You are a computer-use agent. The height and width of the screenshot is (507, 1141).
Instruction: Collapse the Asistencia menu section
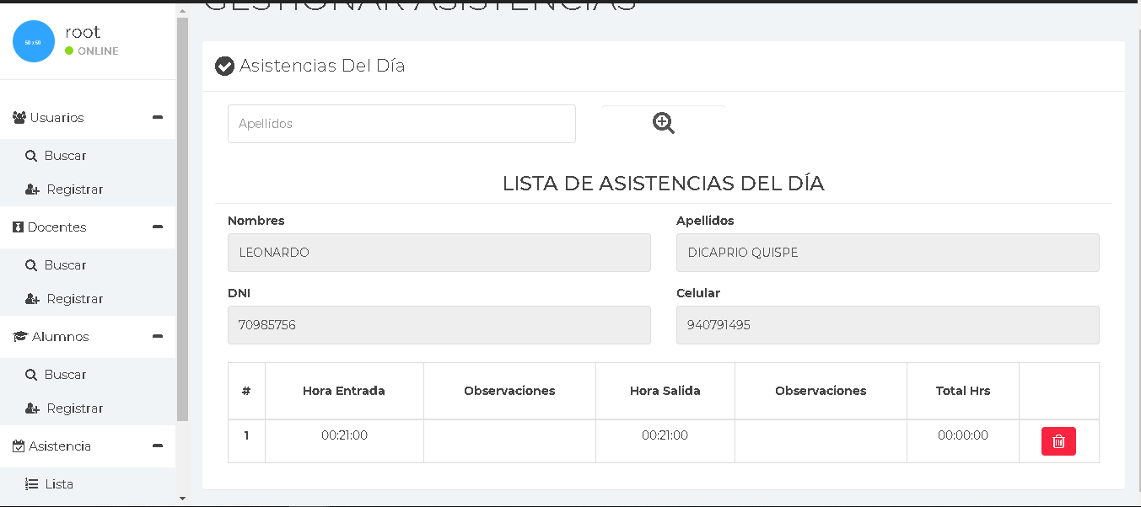point(157,446)
